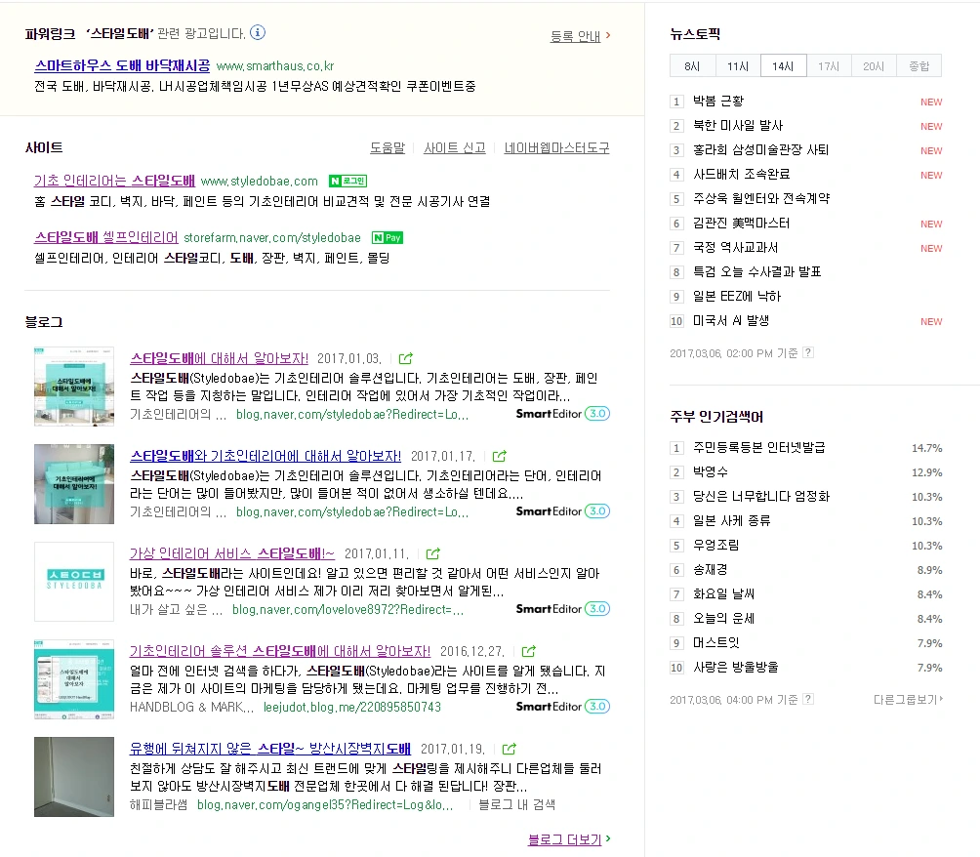Open news topic 국정 역사교과서
This screenshot has width=980, height=857.
(736, 248)
